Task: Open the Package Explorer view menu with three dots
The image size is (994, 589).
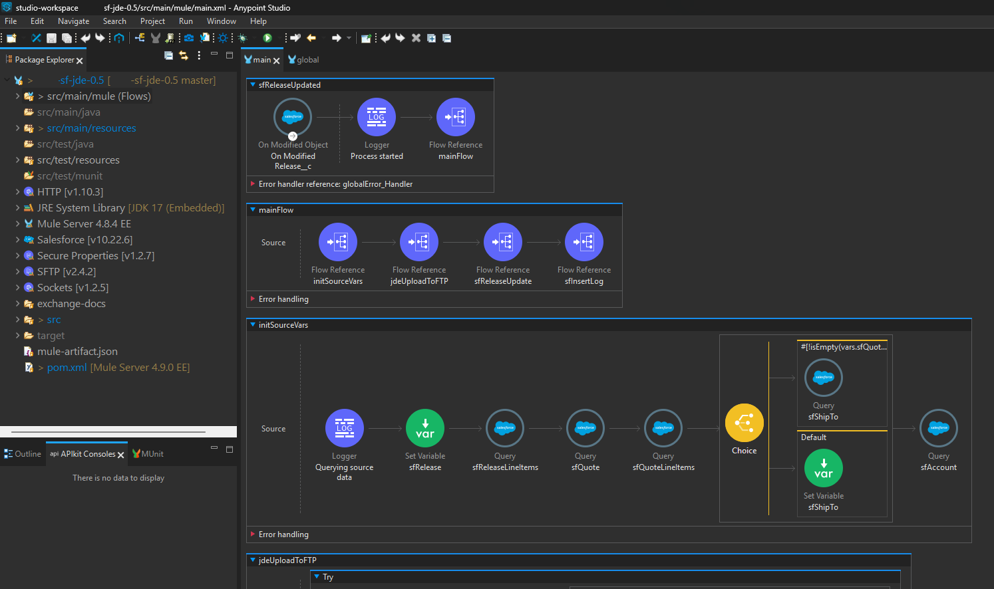Action: click(x=199, y=55)
